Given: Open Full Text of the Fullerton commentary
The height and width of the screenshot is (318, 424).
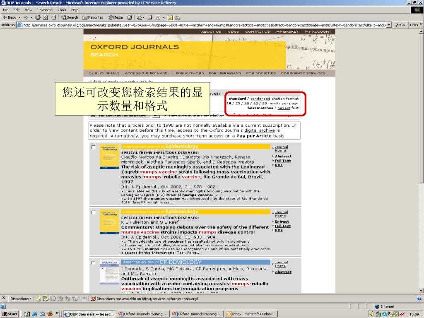Looking at the screenshot, I should pos(283,226).
